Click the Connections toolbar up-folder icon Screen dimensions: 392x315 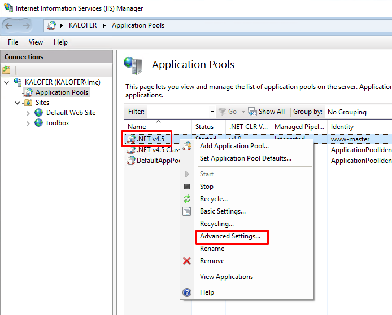tap(7, 70)
